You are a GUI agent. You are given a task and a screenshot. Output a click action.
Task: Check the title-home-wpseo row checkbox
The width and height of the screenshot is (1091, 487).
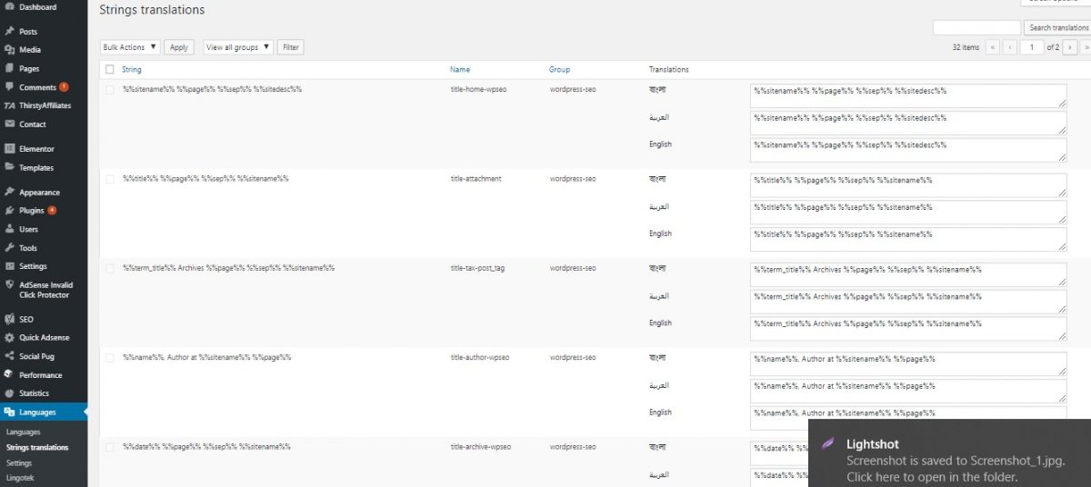110,89
